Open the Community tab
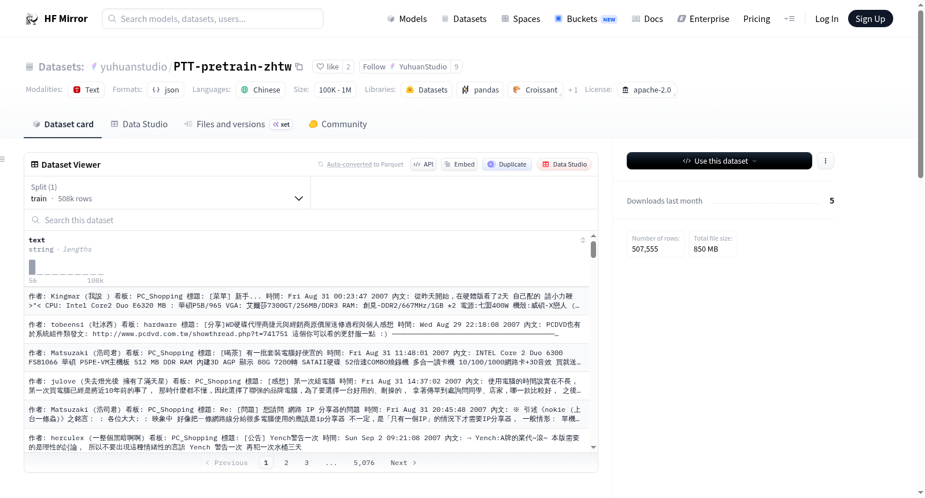Viewport: 925px width, 498px height. (x=338, y=124)
